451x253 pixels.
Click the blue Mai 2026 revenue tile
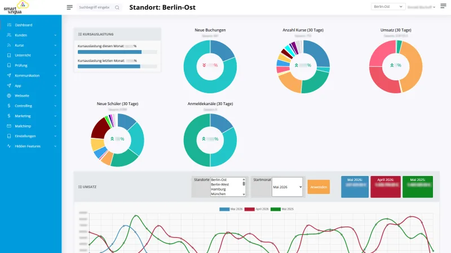click(x=355, y=187)
